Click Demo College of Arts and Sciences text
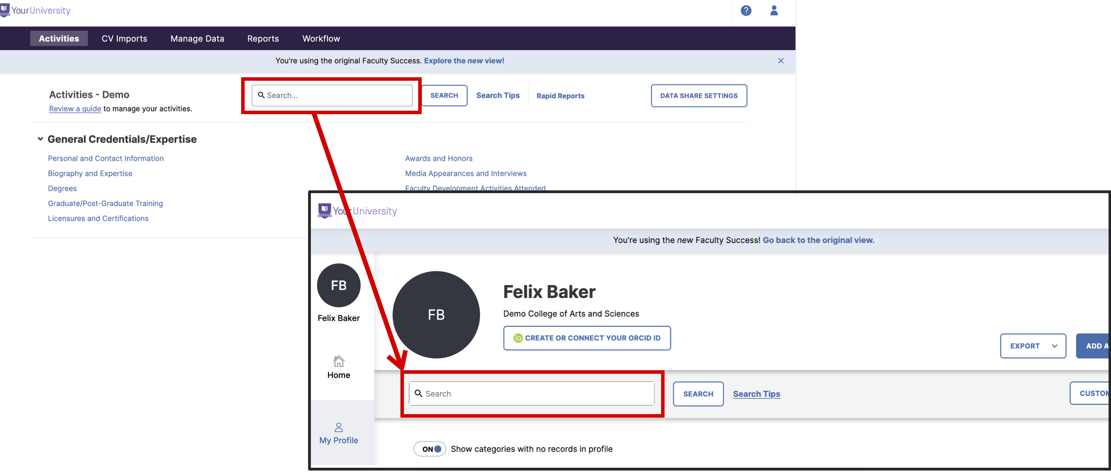Screen dimensions: 1111x474 [571, 314]
